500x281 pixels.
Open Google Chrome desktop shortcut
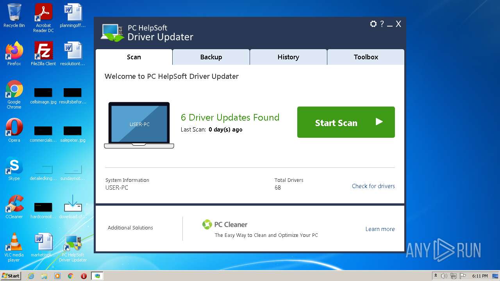(x=14, y=94)
